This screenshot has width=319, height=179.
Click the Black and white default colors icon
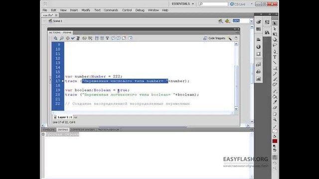[275, 146]
